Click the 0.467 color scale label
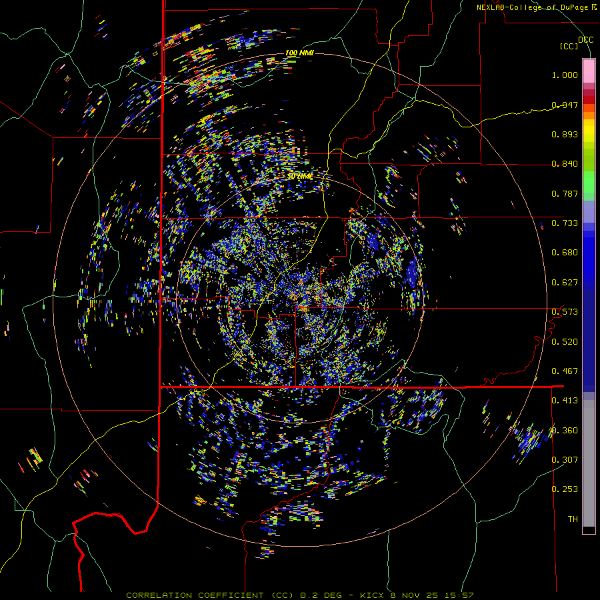Screen dimensions: 600x600 [x=565, y=371]
